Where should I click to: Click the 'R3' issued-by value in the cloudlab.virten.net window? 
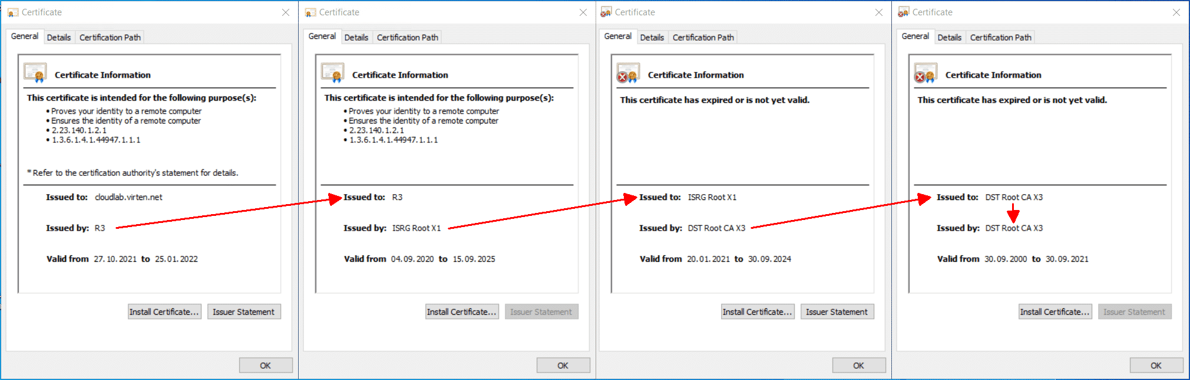[100, 228]
